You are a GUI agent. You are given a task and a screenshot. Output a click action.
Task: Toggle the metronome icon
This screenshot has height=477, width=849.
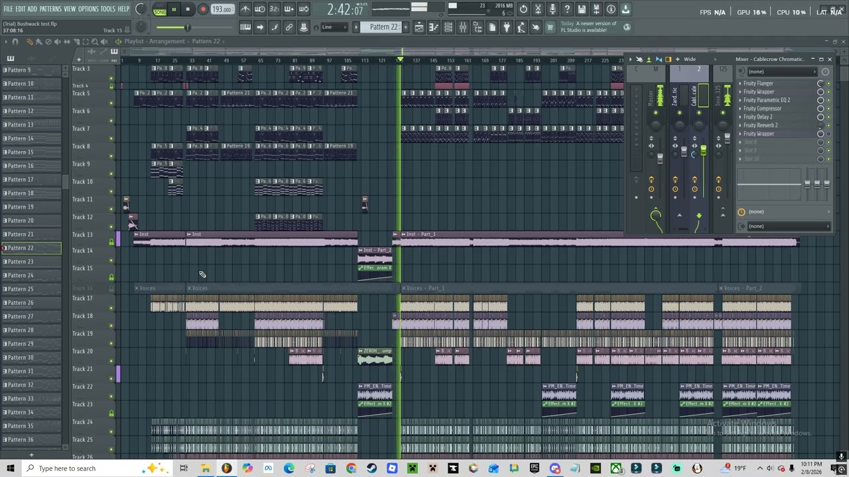pos(245,9)
